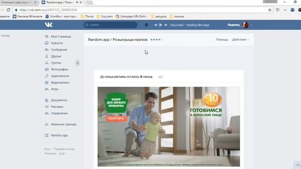Viewport: 301px width, 169px height.
Task: Open Моя Страница from sidebar
Action: [61, 37]
